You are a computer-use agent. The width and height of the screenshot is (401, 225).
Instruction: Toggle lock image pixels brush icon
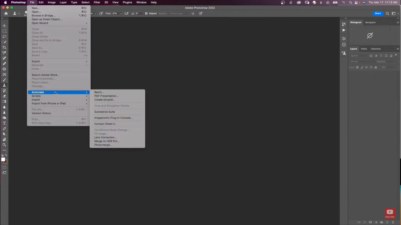pos(362,67)
